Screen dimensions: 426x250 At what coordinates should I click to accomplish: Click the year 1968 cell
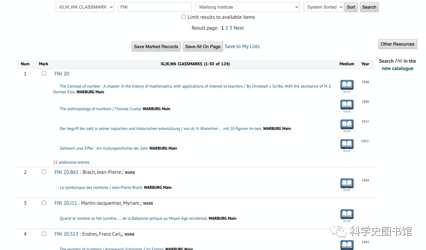(x=365, y=82)
